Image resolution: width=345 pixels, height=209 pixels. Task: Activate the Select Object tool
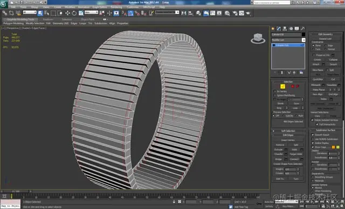pyautogui.click(x=40, y=13)
